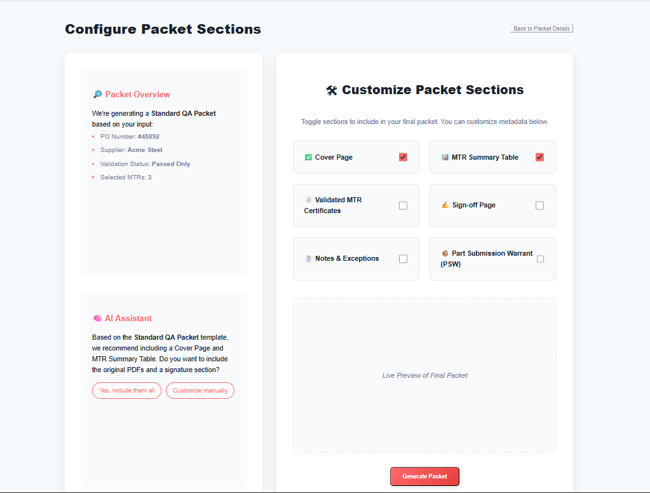Click the Live Preview of Final Packet area
The width and height of the screenshot is (650, 493).
point(424,375)
